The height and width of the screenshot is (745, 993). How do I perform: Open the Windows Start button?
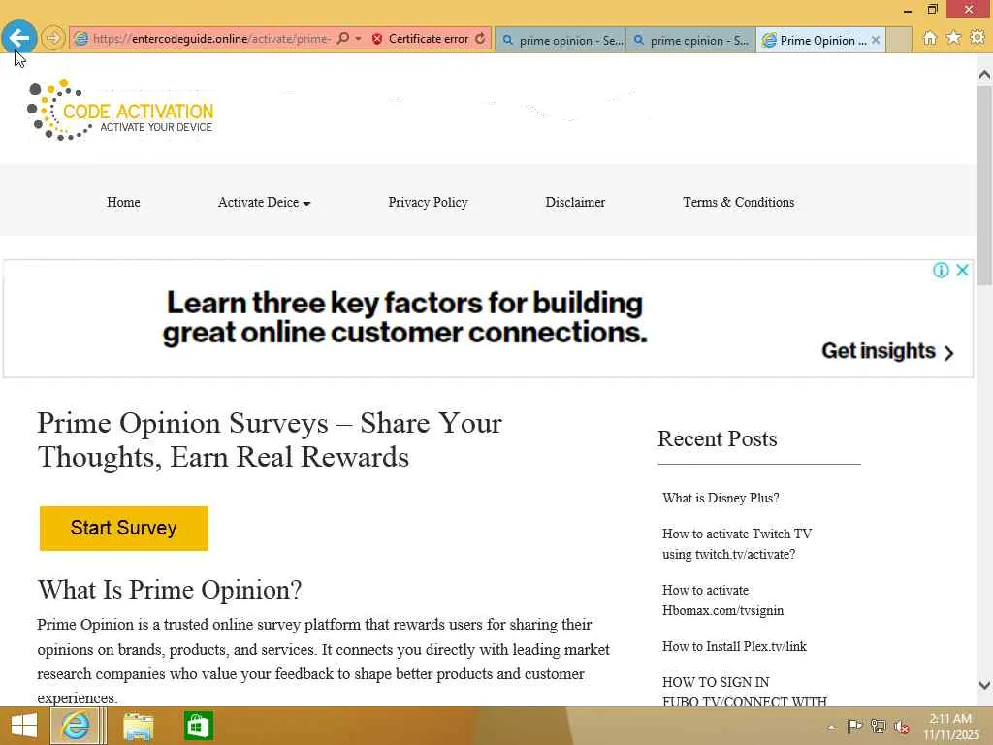(x=24, y=726)
